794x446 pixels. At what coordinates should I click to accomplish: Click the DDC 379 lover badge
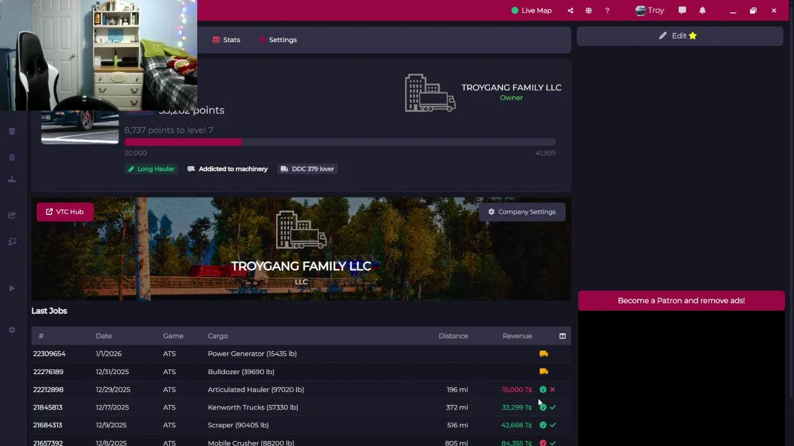click(x=306, y=169)
